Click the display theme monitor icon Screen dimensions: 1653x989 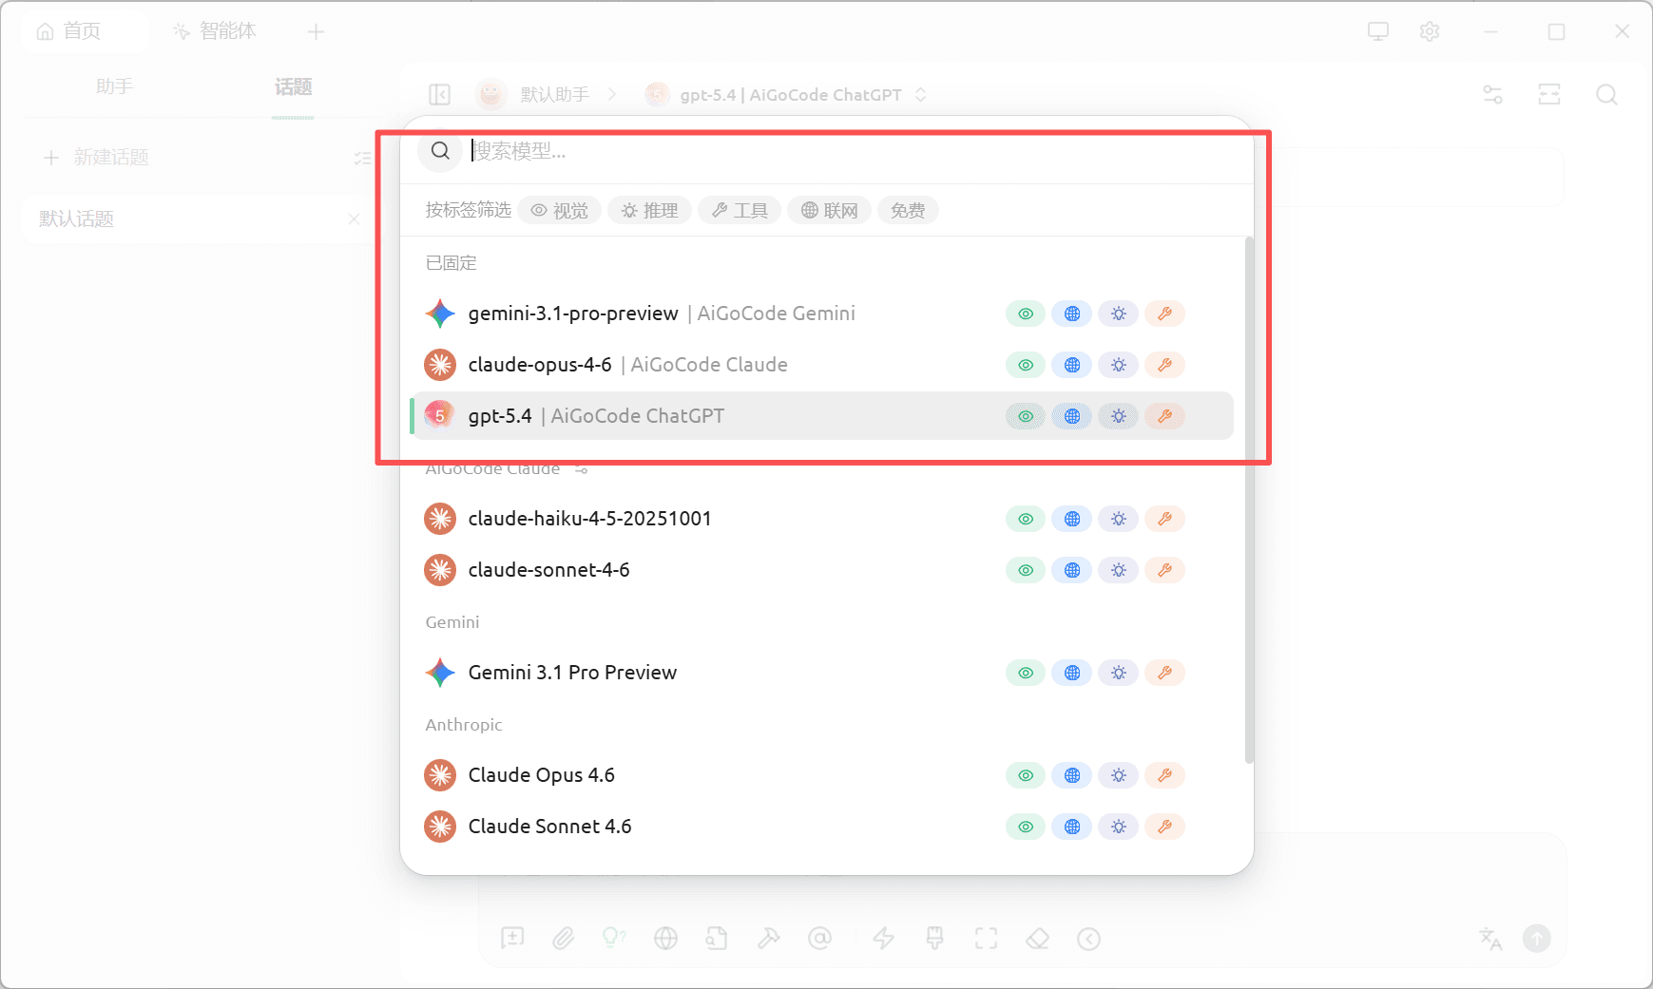1378,31
